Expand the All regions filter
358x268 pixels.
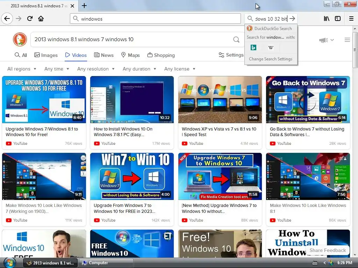coord(22,69)
